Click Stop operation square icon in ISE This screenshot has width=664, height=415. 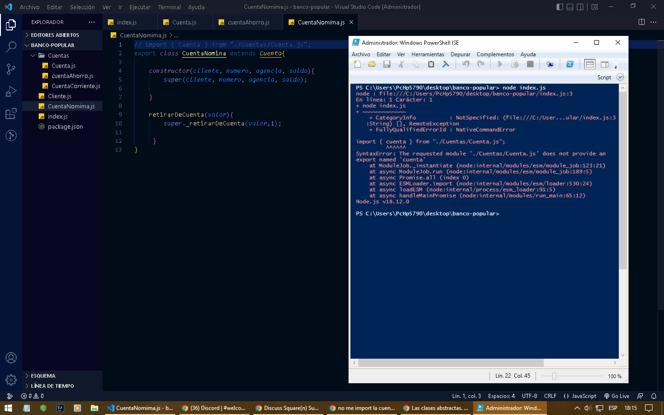(530, 65)
